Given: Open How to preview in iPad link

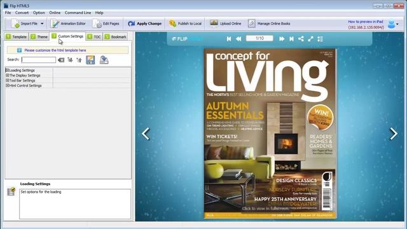Looking at the screenshot, I should [x=366, y=22].
